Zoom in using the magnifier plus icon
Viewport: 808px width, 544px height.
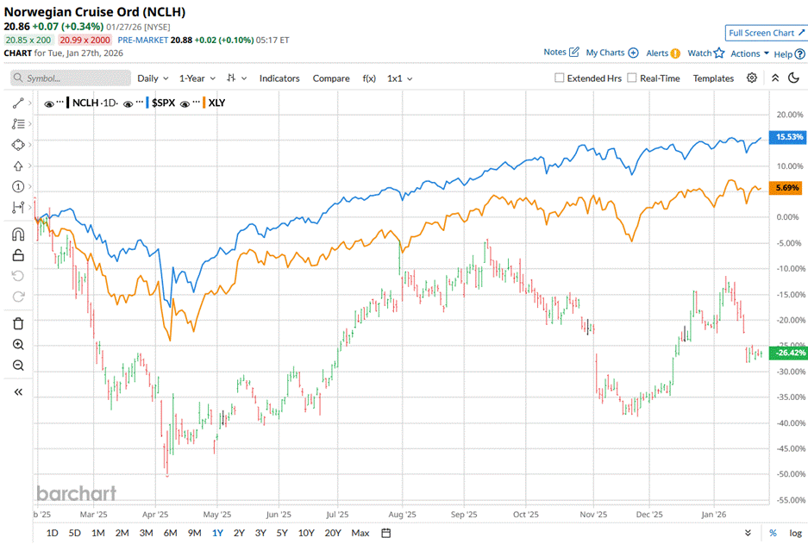click(x=18, y=345)
